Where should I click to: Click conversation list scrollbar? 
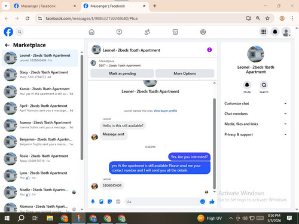point(82,107)
